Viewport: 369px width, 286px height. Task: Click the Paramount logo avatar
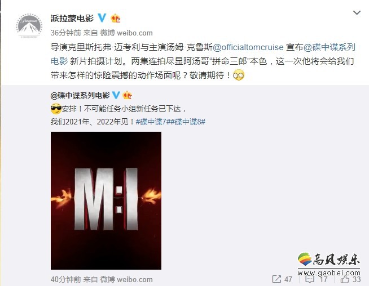pos(29,26)
